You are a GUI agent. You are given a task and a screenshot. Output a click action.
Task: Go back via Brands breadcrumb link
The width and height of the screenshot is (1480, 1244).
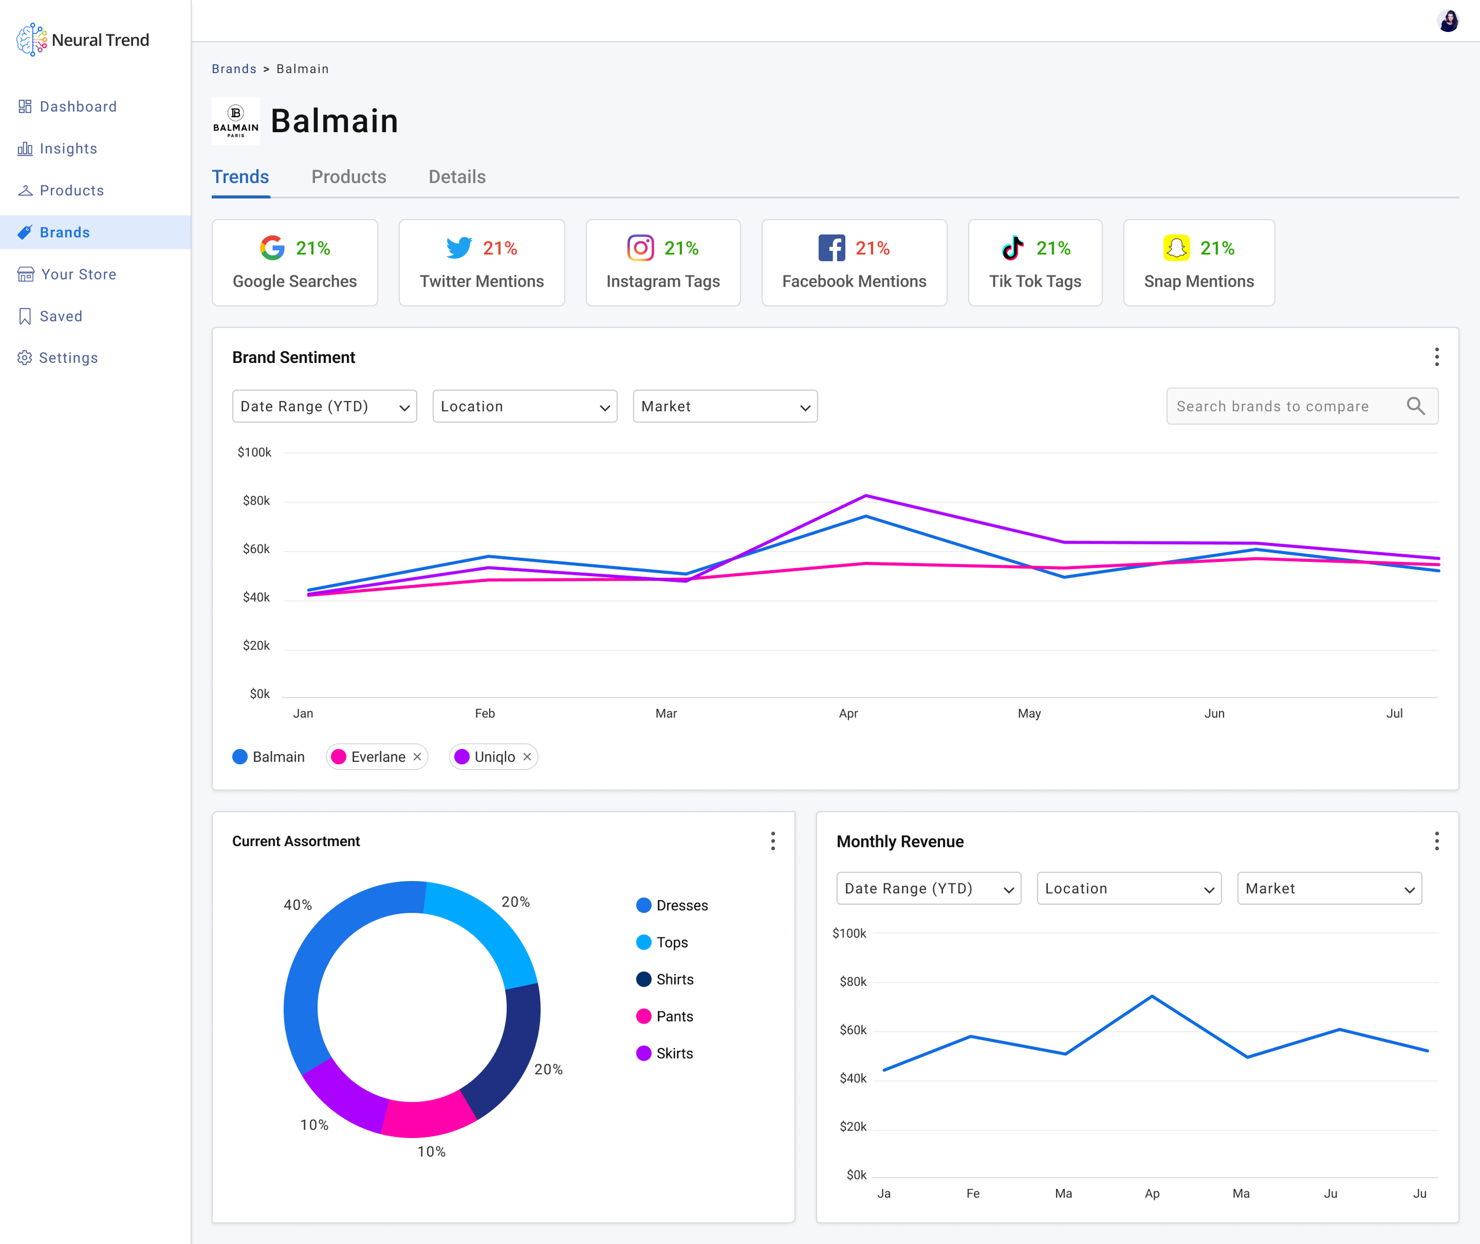pos(233,69)
